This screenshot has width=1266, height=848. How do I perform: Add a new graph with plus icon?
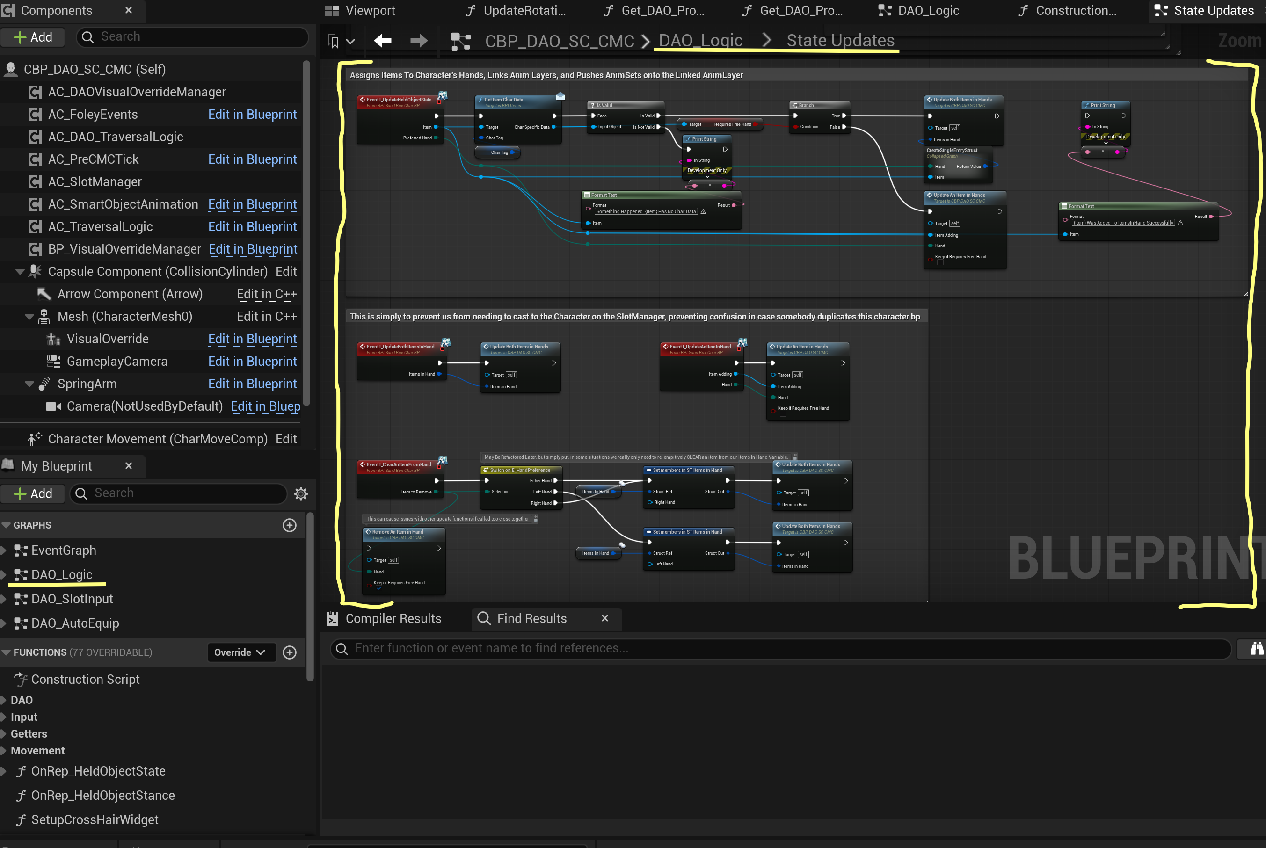click(x=289, y=525)
